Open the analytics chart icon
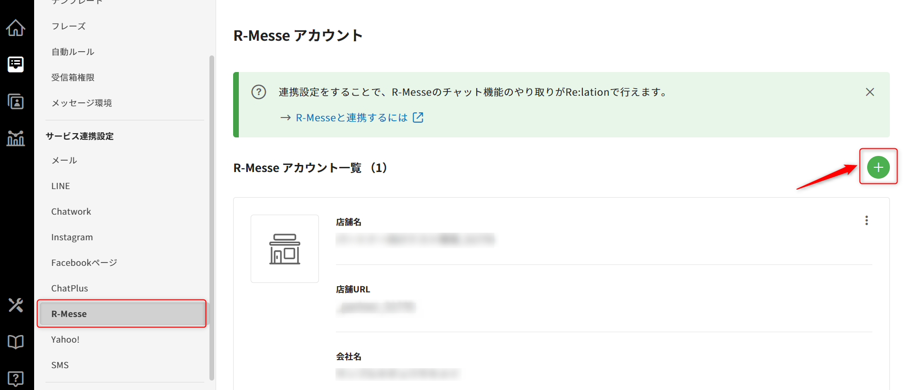The width and height of the screenshot is (906, 390). tap(16, 138)
